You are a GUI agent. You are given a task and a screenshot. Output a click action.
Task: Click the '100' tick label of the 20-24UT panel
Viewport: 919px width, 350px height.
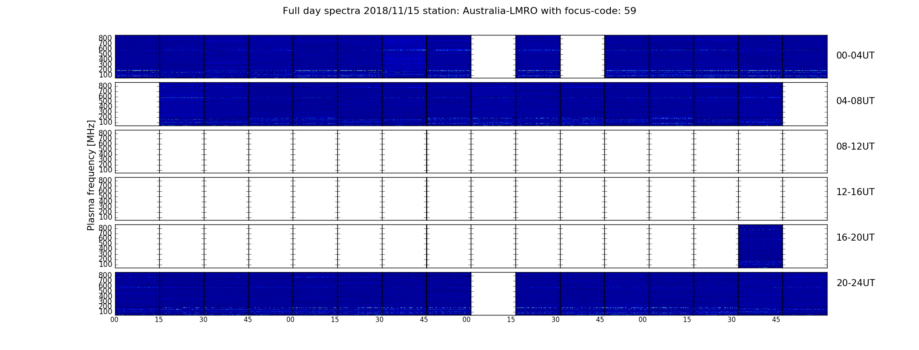tap(105, 311)
